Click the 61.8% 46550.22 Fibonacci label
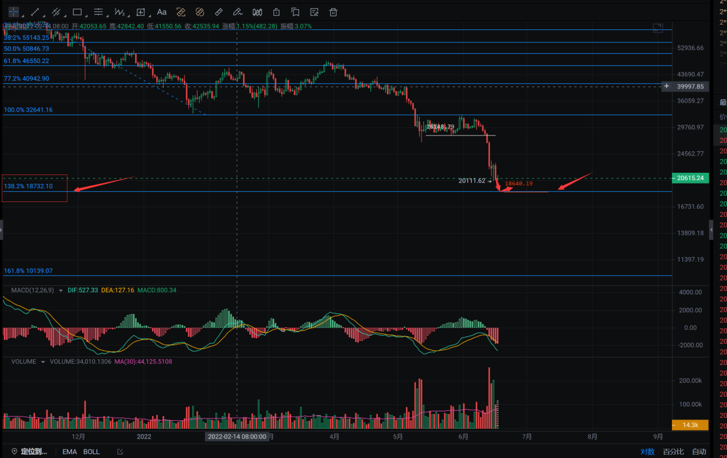This screenshot has height=458, width=727. click(x=26, y=61)
